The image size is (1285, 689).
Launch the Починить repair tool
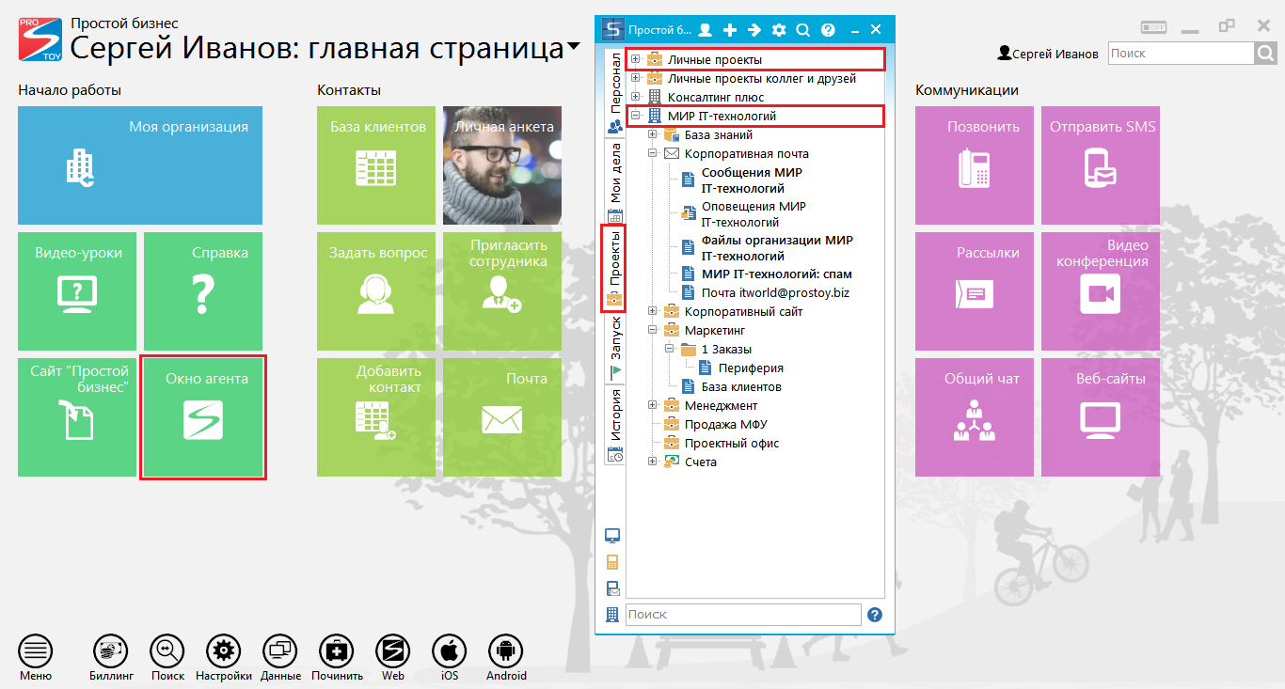point(337,650)
